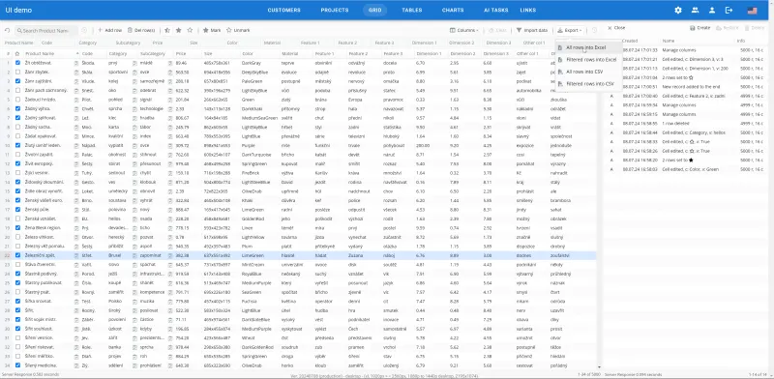The width and height of the screenshot is (774, 379).
Task: Click the edit icon after the mládě subcategory cell
Action: click(170, 63)
